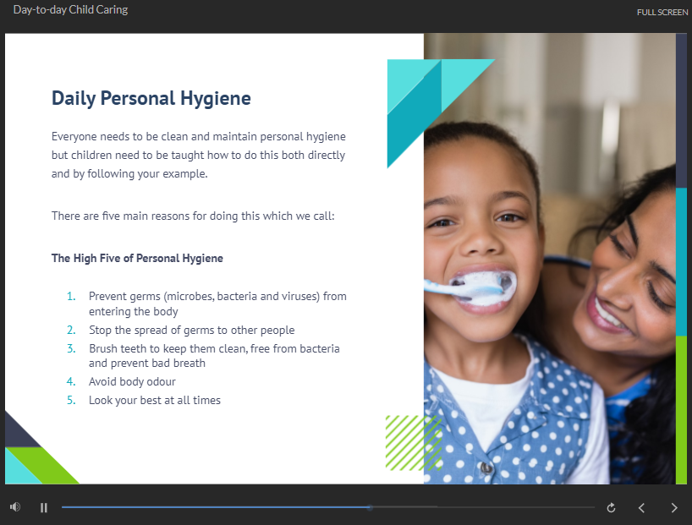Click the unplayed part of the seek bar

tap(484, 508)
